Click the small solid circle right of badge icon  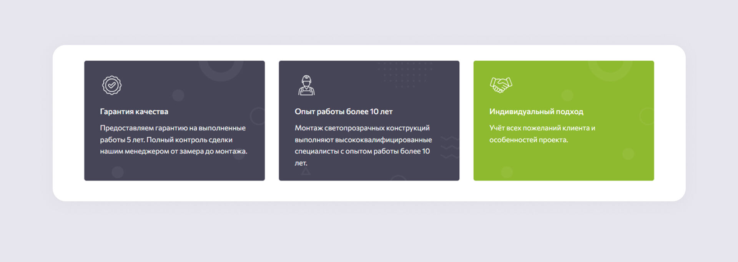[178, 95]
